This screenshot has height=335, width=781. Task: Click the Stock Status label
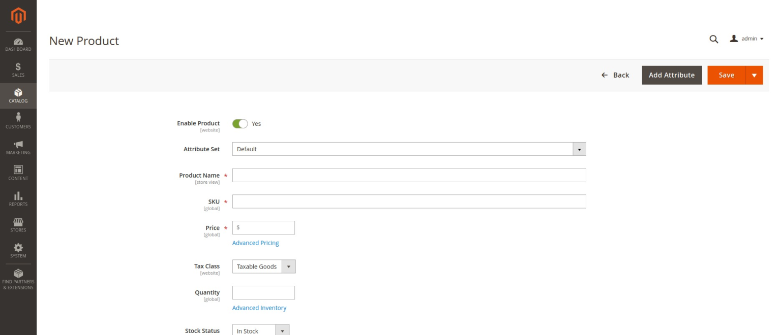(202, 331)
